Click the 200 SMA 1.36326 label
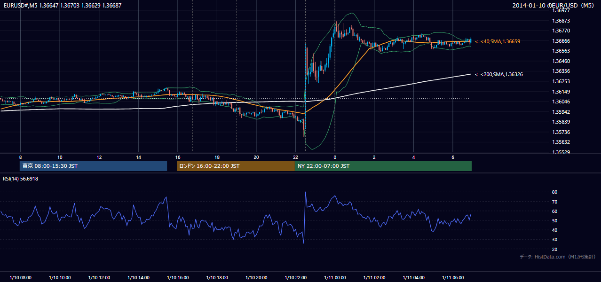This screenshot has width=601, height=282. click(499, 74)
